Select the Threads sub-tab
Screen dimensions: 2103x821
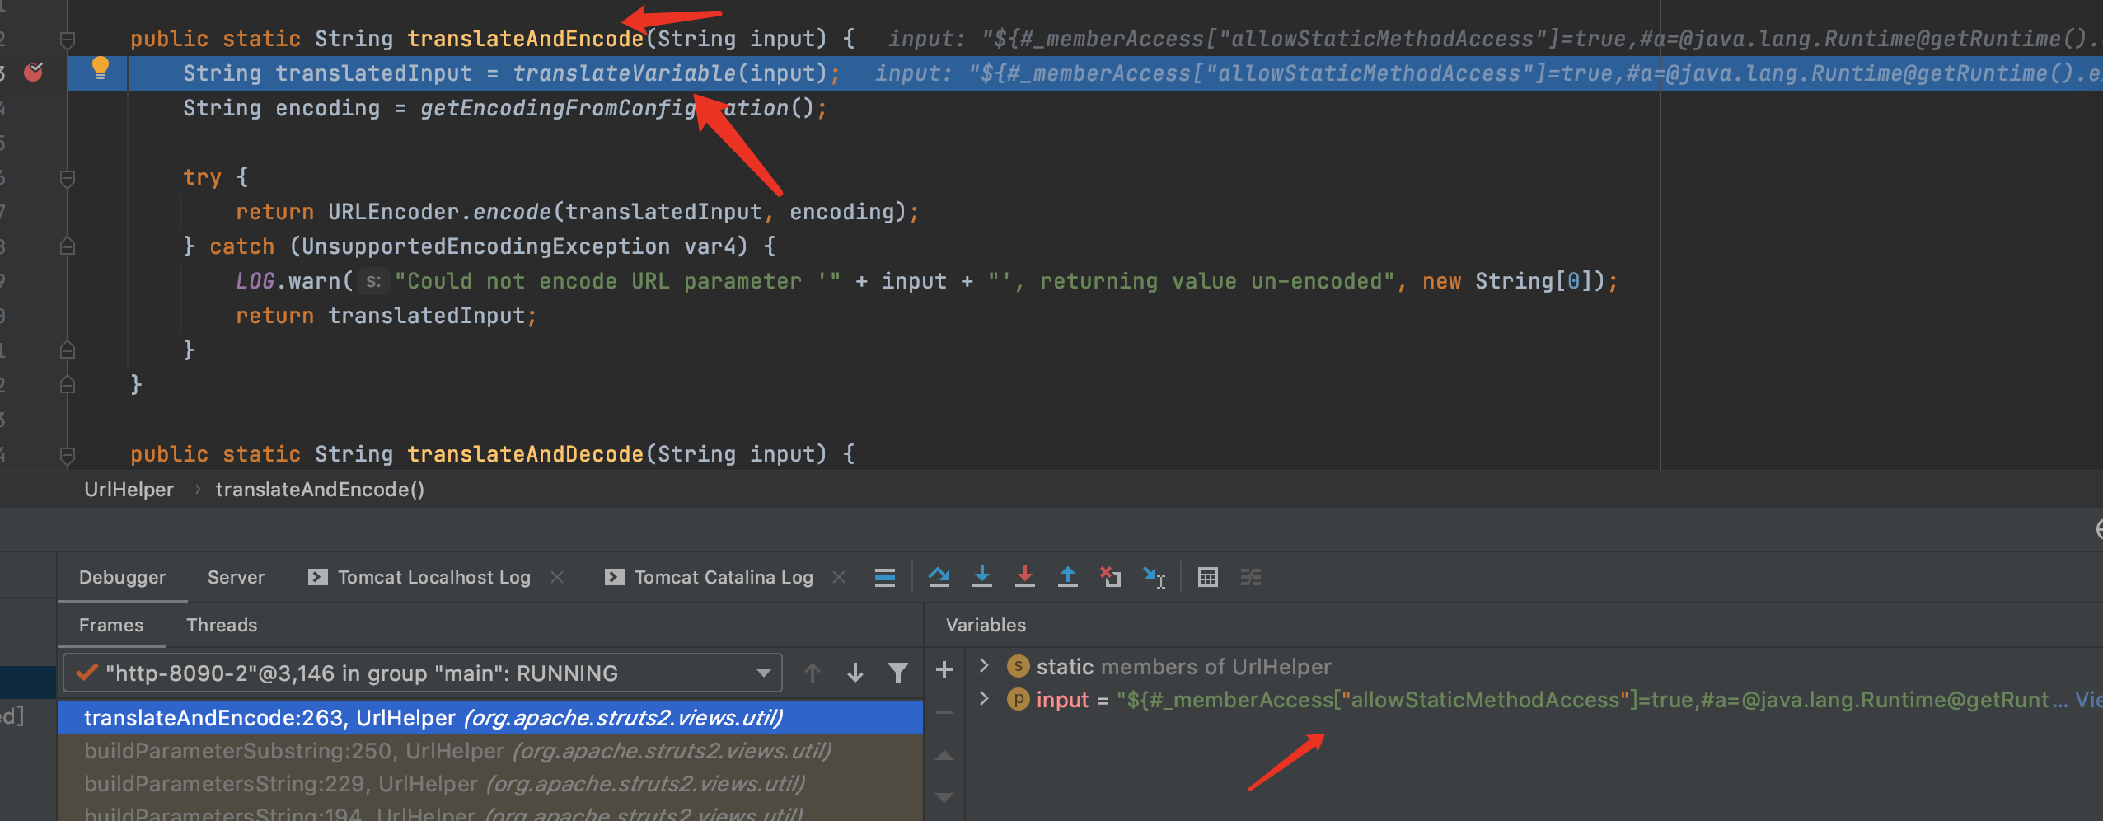tap(222, 625)
